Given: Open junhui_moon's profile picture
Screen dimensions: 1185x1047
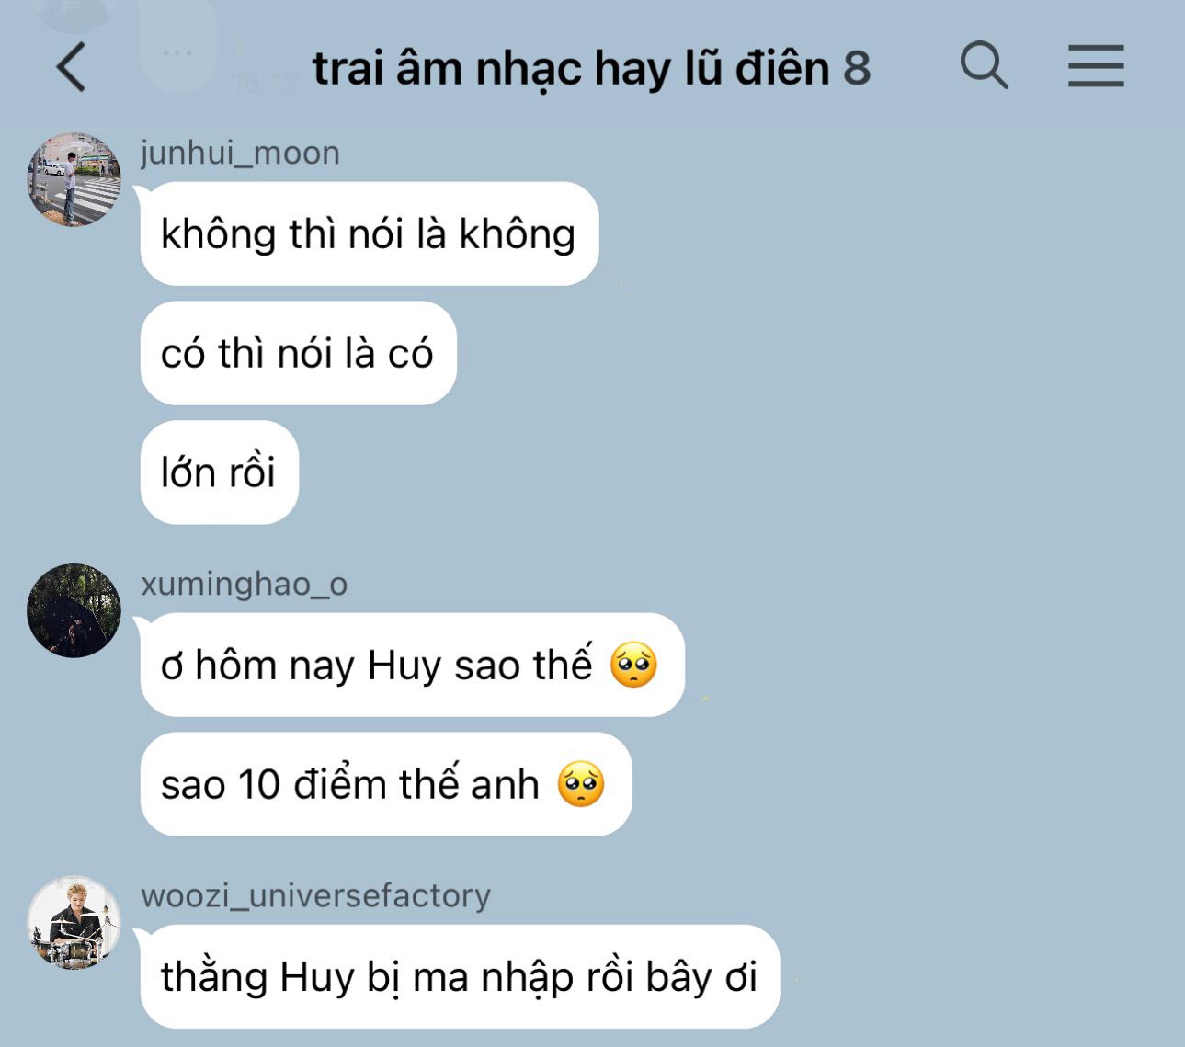Looking at the screenshot, I should 74,179.
